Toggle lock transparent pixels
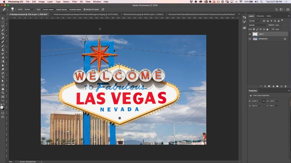291x163 pixels. pos(254,29)
